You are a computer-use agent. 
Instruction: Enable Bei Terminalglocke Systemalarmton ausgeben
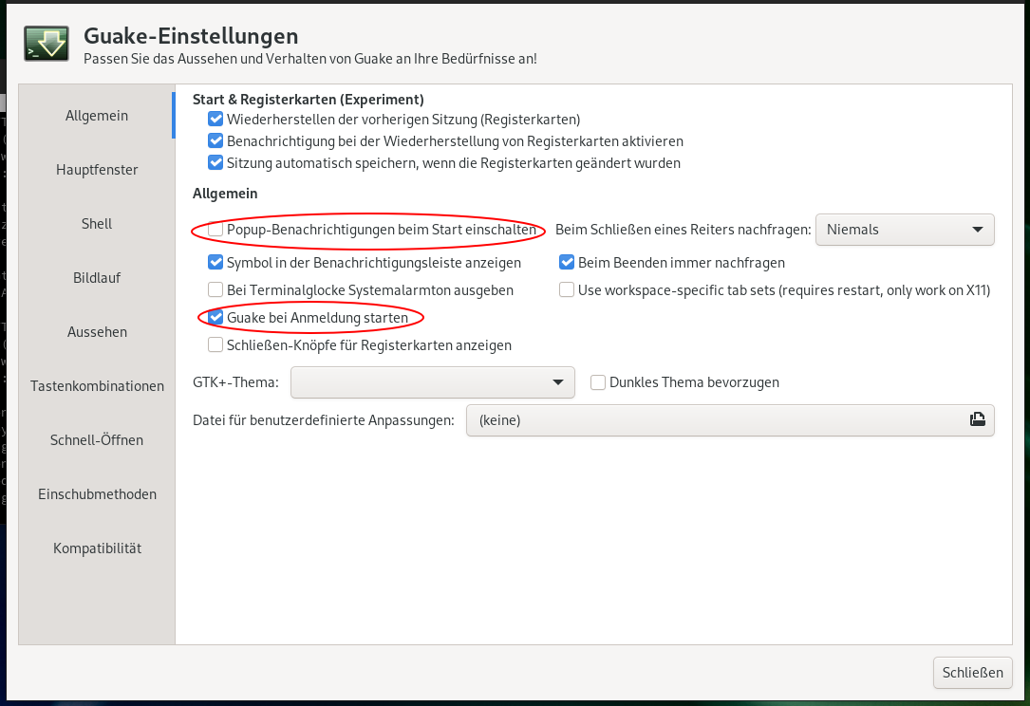pyautogui.click(x=215, y=290)
